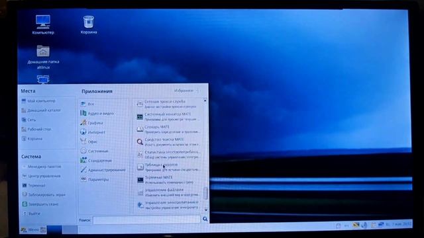
Task: Launch Системный монитор MATE
Action: click(168, 116)
